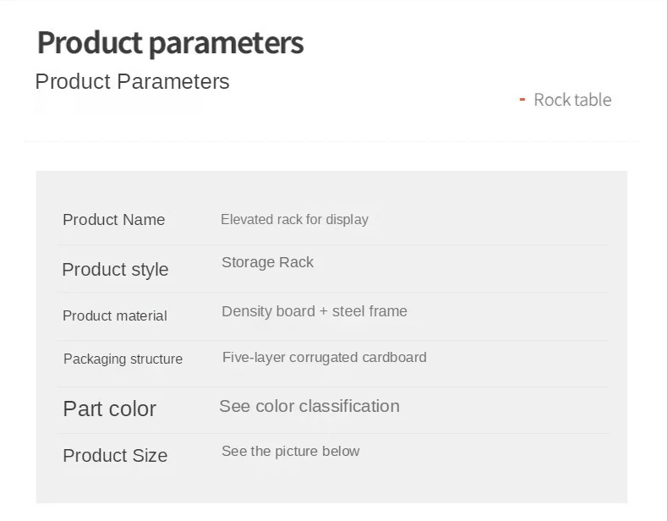Viewport: 668px width, 521px height.
Task: Click the "Product Name" row label
Action: (x=113, y=220)
